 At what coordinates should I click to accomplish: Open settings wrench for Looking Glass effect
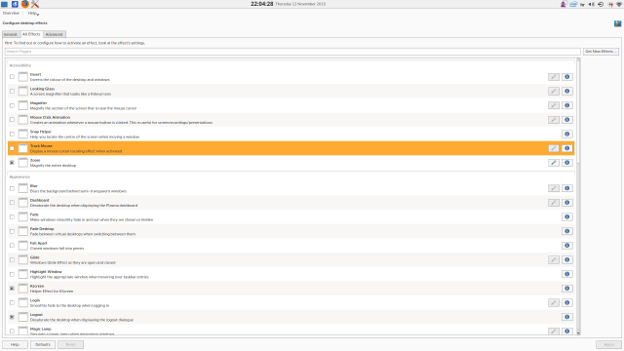pos(554,91)
